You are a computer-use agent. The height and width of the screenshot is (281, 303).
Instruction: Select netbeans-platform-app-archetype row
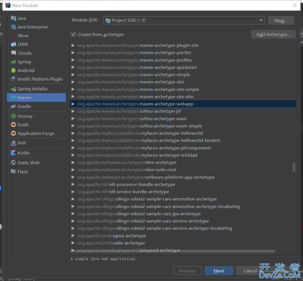coord(183,177)
